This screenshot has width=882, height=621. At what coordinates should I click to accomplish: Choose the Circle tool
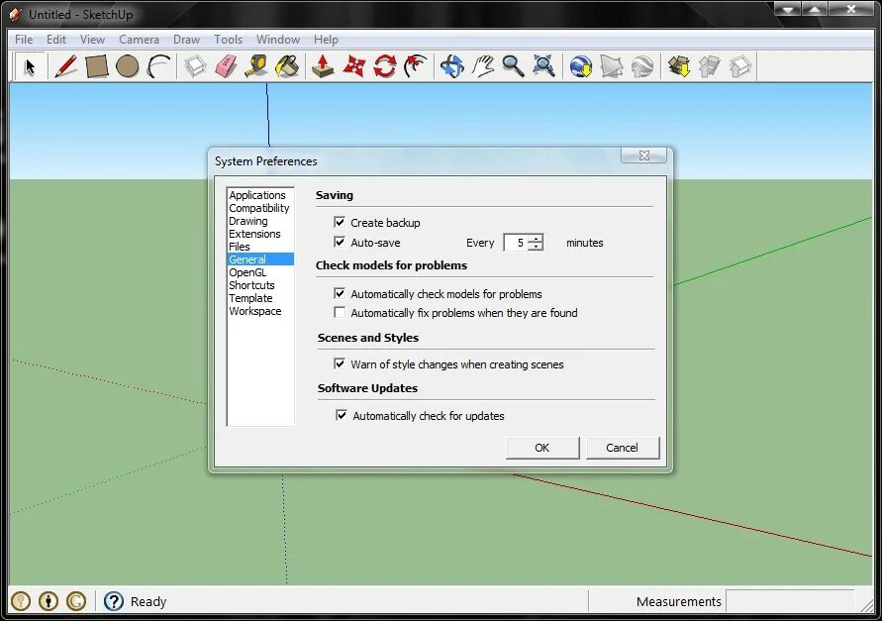point(127,66)
